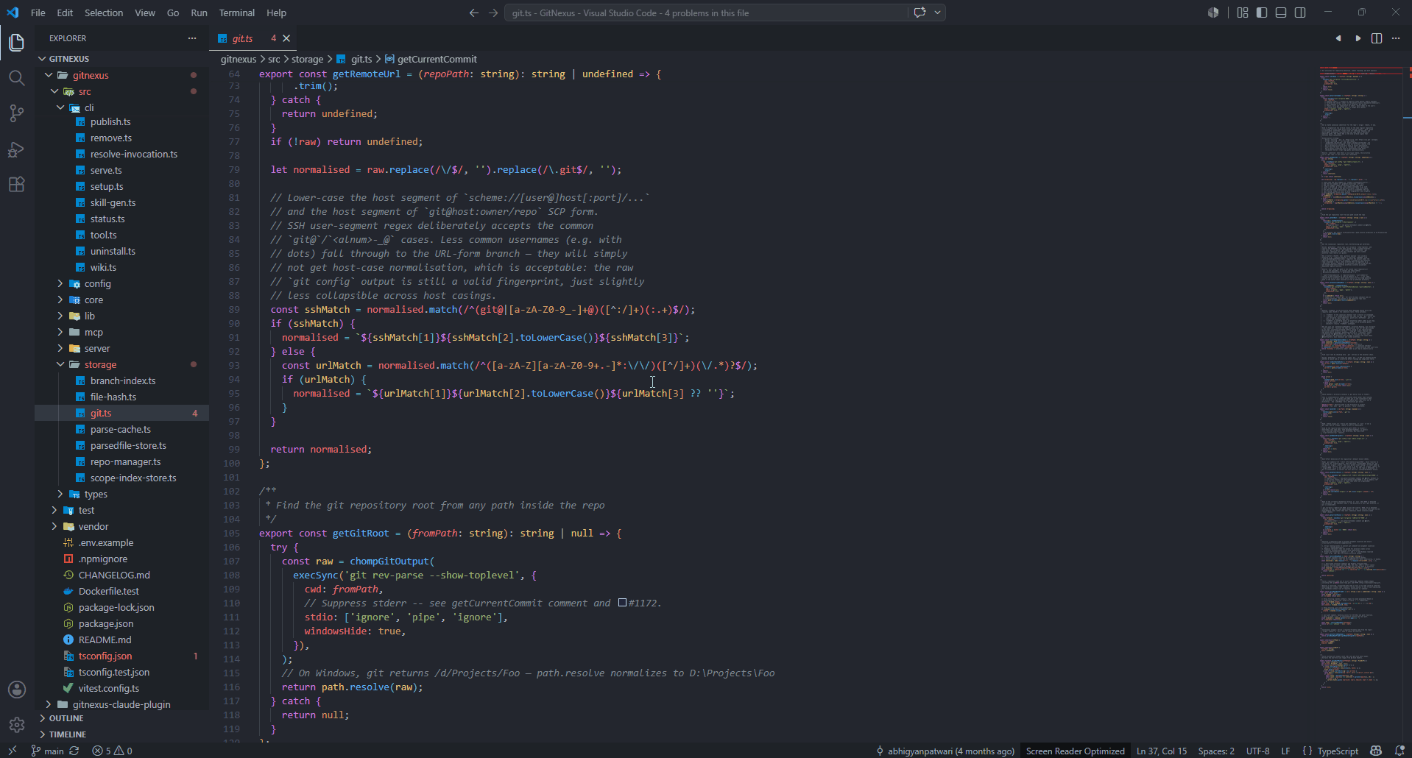Click the Explorer activity bar icon
This screenshot has width=1412, height=758.
click(16, 43)
